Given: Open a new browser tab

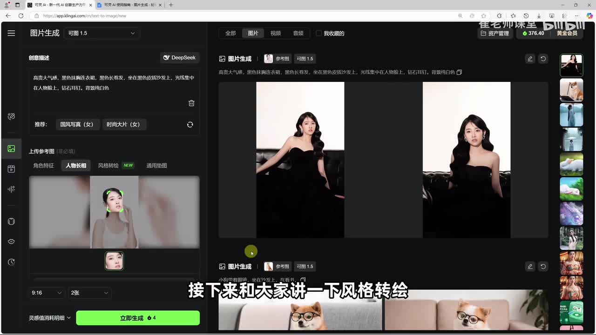Looking at the screenshot, I should (x=171, y=5).
